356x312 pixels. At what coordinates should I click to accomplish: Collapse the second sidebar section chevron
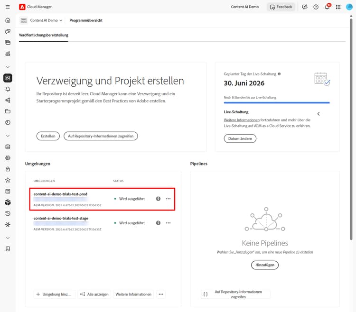click(8, 136)
